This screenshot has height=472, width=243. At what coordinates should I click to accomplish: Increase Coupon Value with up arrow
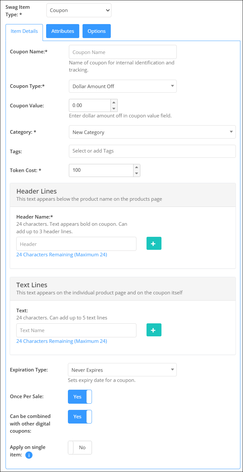(x=114, y=102)
